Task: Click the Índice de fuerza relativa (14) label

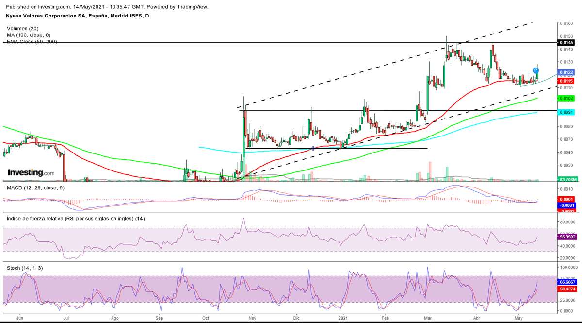Action: (x=76, y=219)
